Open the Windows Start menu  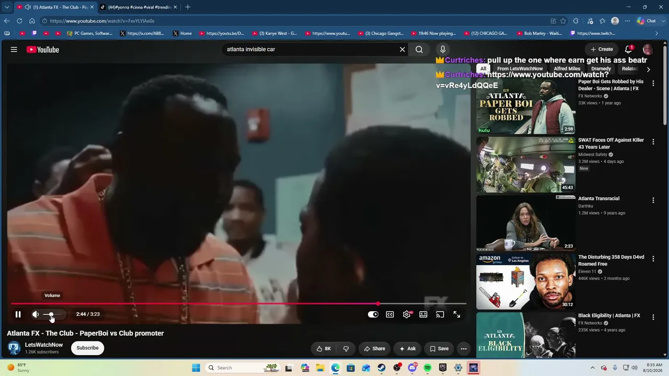[196, 368]
